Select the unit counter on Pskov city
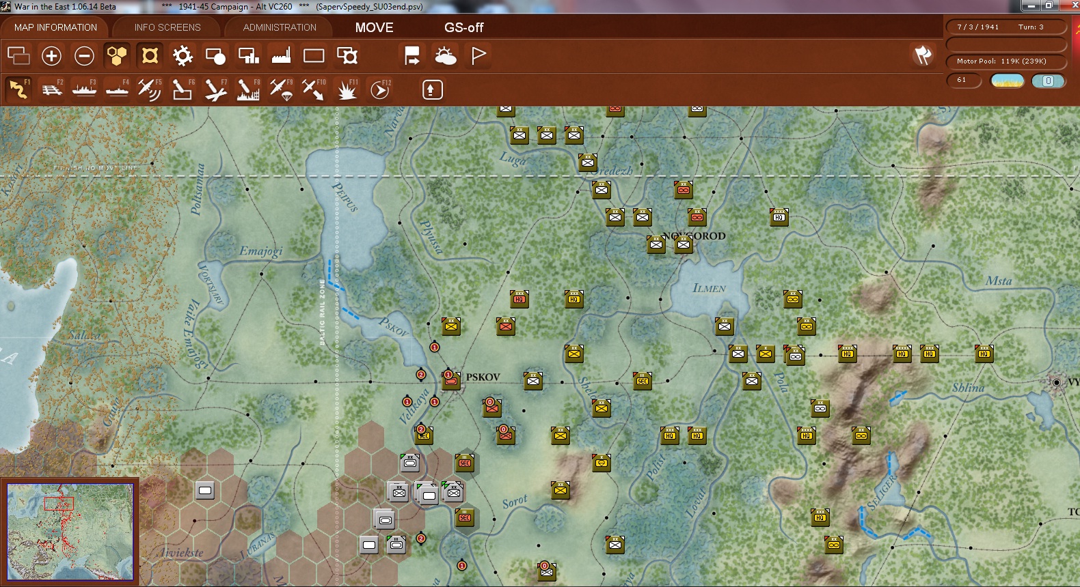Image resolution: width=1080 pixels, height=587 pixels. 451,380
